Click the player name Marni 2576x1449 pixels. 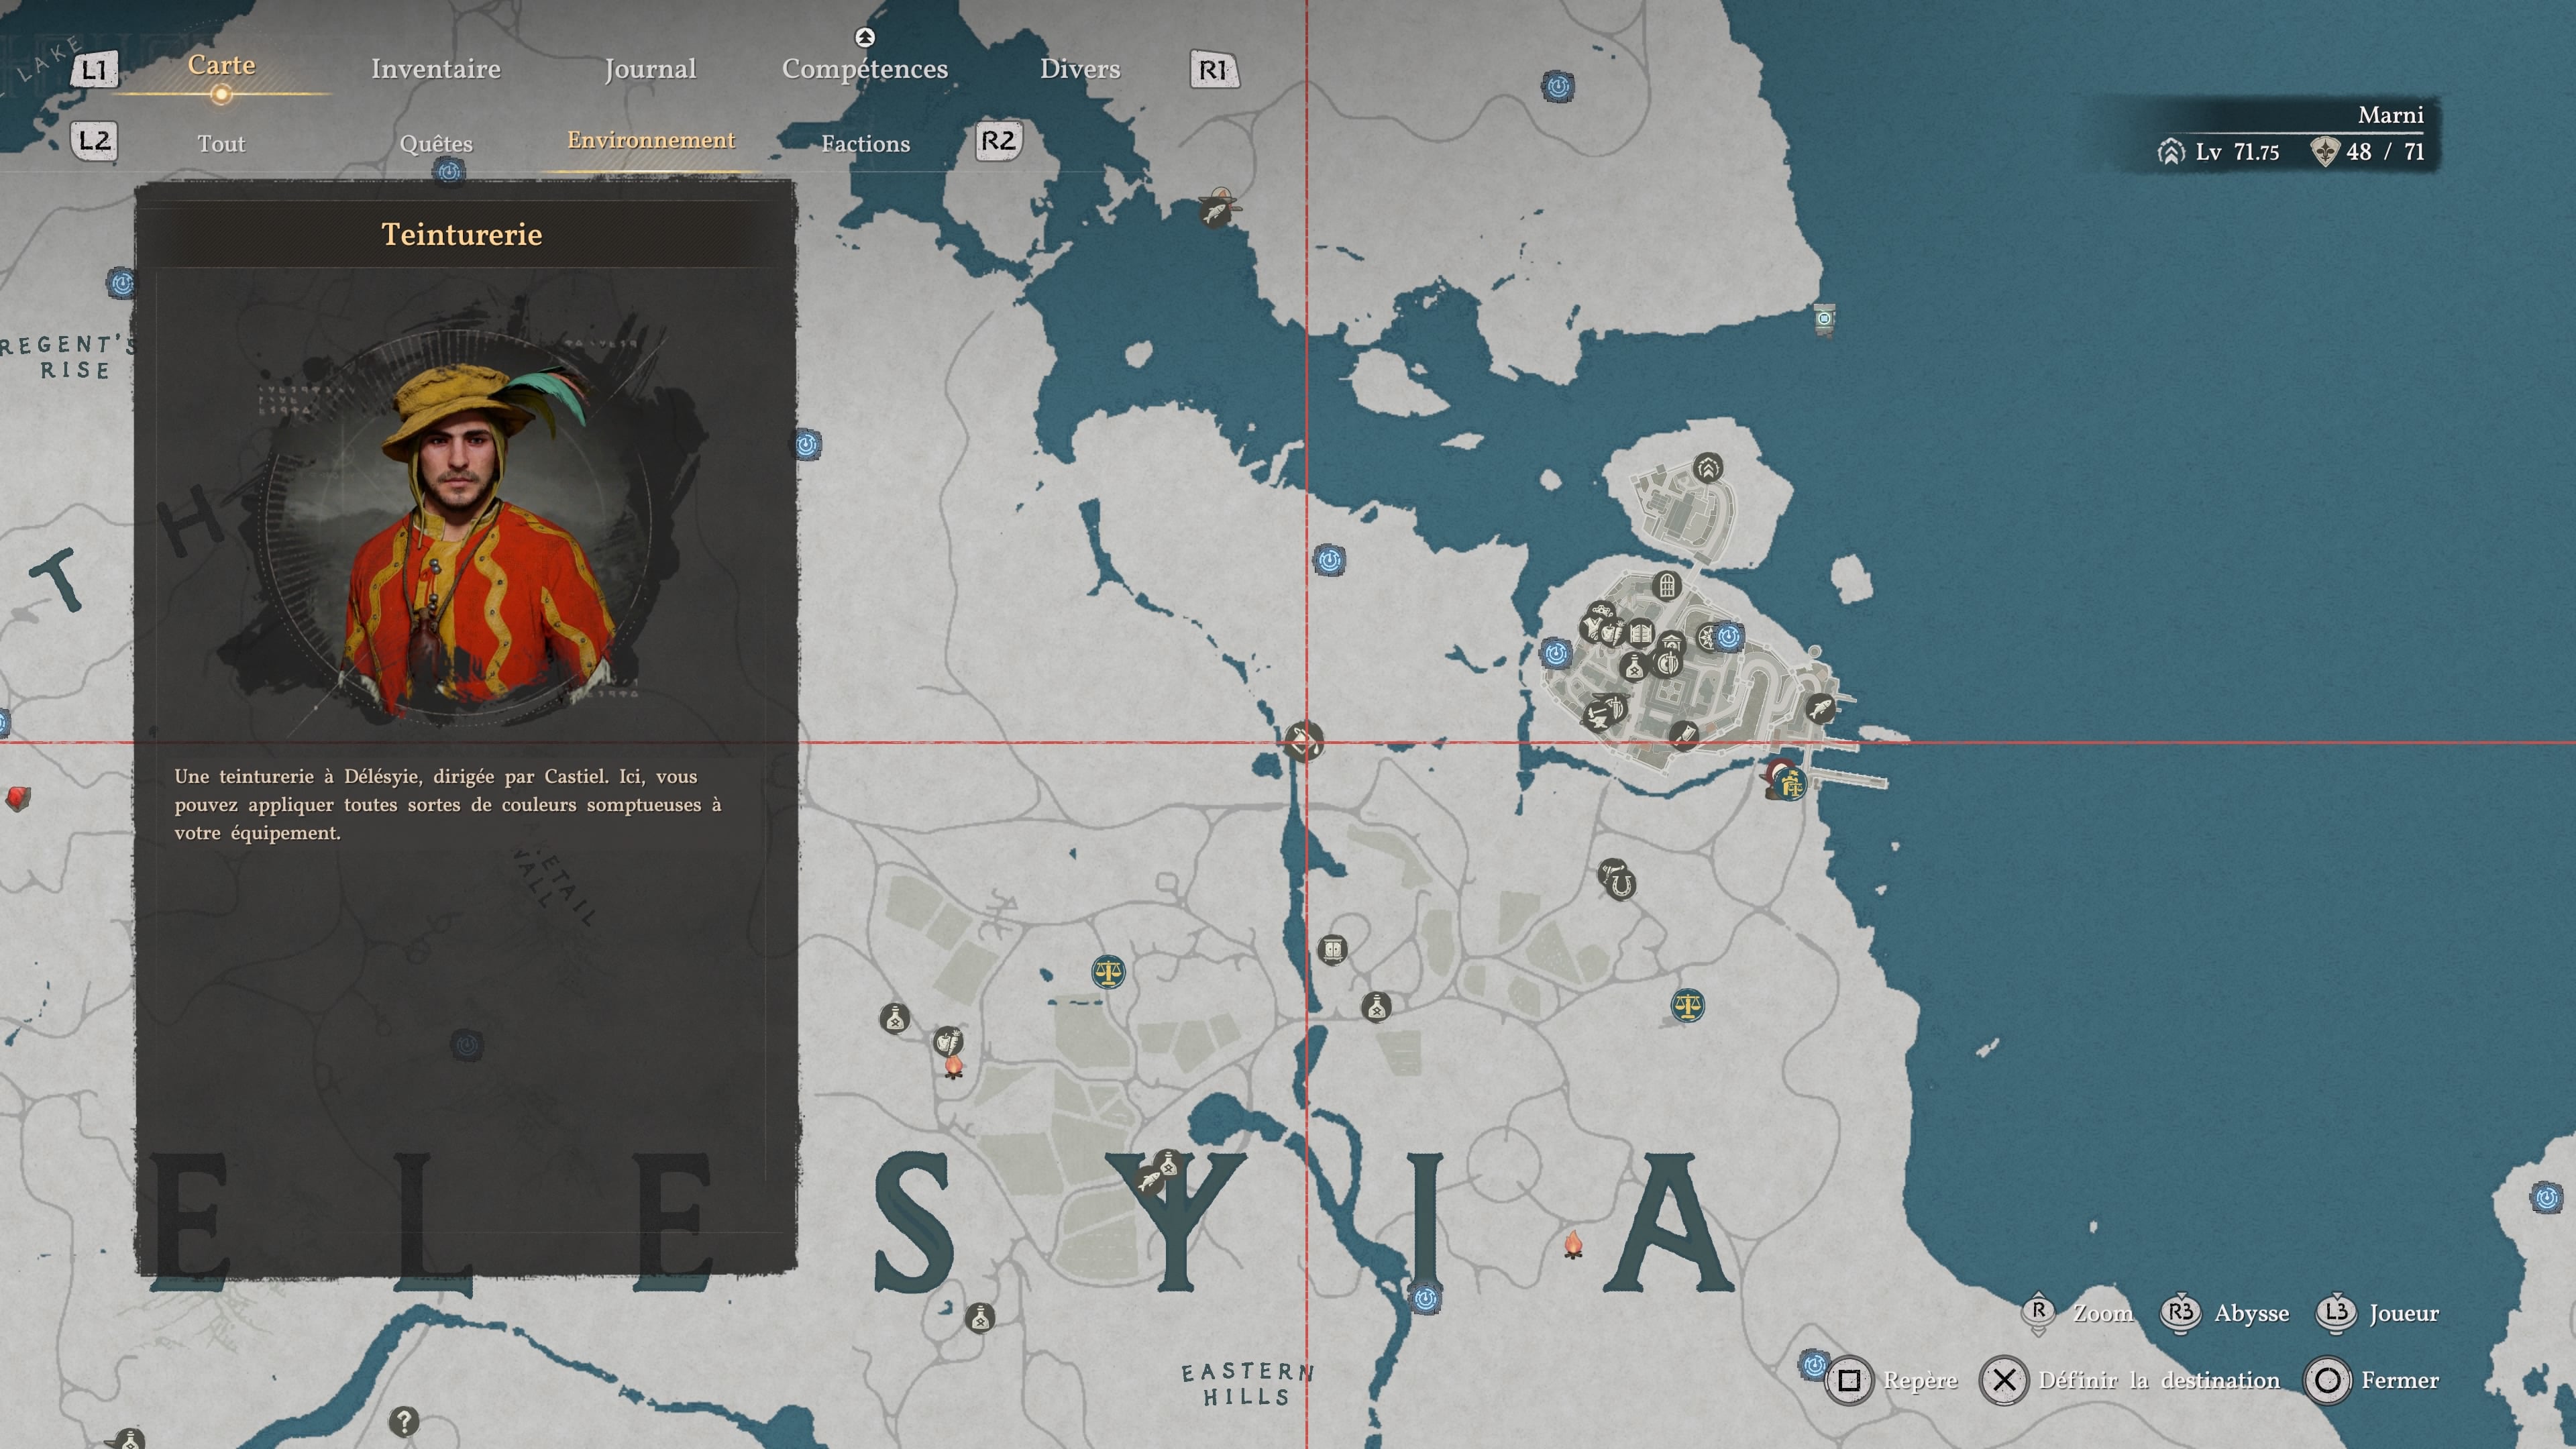click(x=2390, y=115)
